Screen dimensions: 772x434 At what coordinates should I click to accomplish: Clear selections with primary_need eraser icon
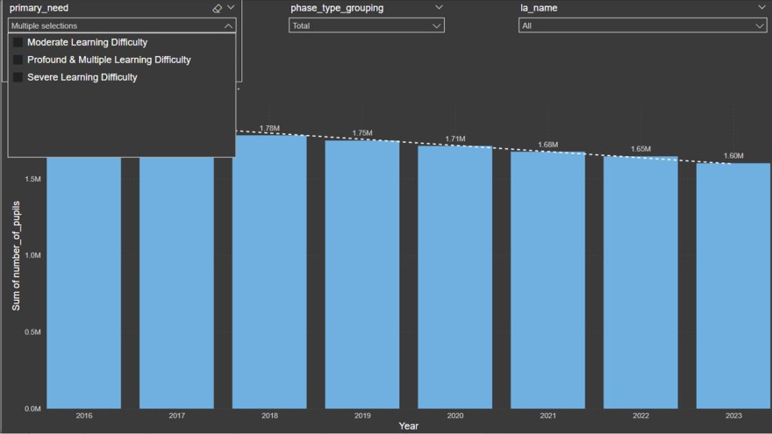217,8
